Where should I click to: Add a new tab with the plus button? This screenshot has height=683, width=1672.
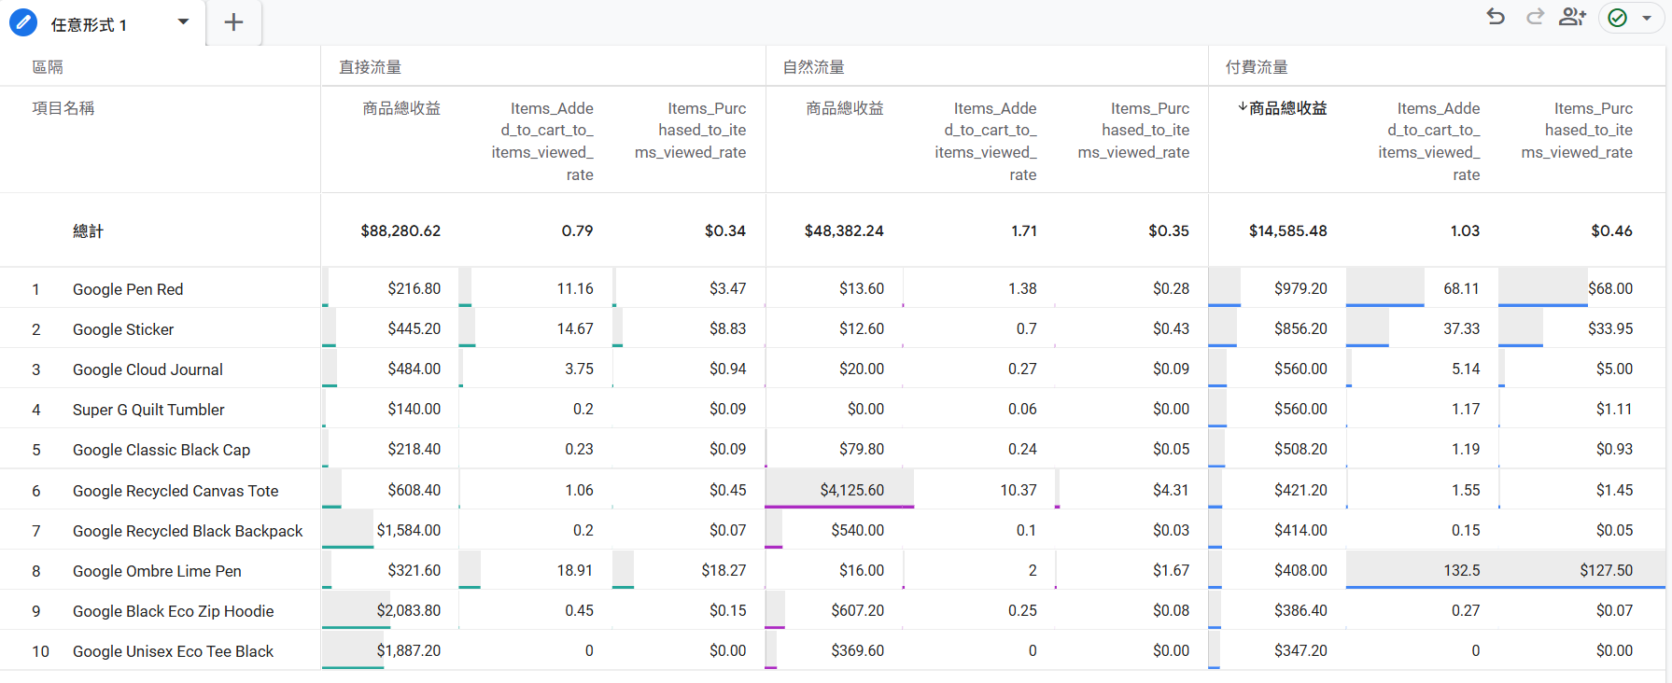(233, 22)
